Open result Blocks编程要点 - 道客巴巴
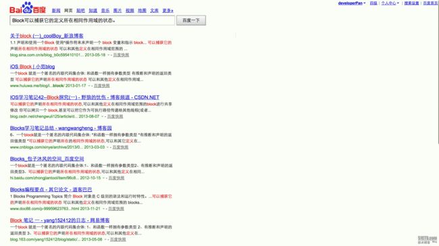 click(51, 190)
